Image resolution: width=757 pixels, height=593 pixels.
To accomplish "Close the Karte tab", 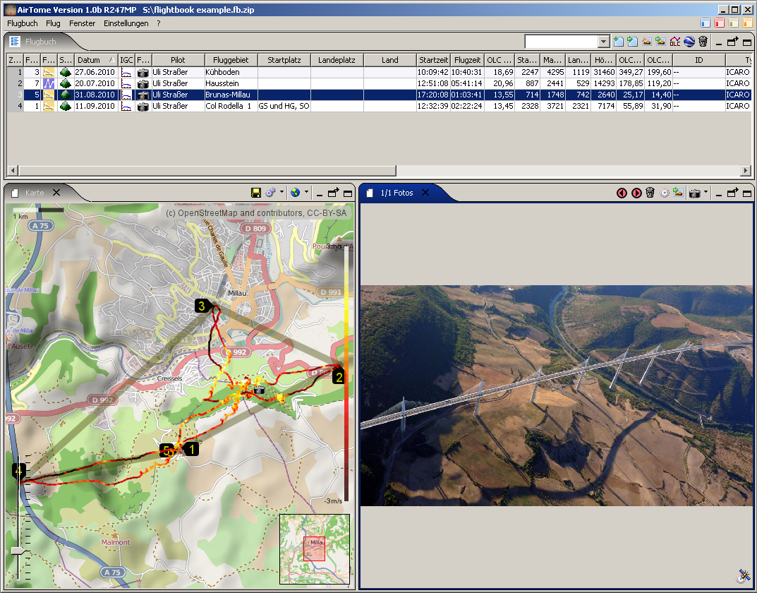I will click(56, 193).
